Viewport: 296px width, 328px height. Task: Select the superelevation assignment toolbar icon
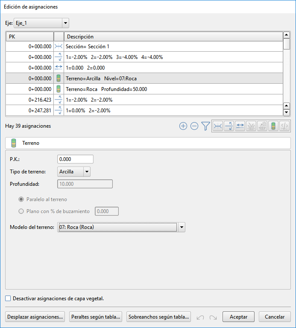pyautogui.click(x=229, y=126)
